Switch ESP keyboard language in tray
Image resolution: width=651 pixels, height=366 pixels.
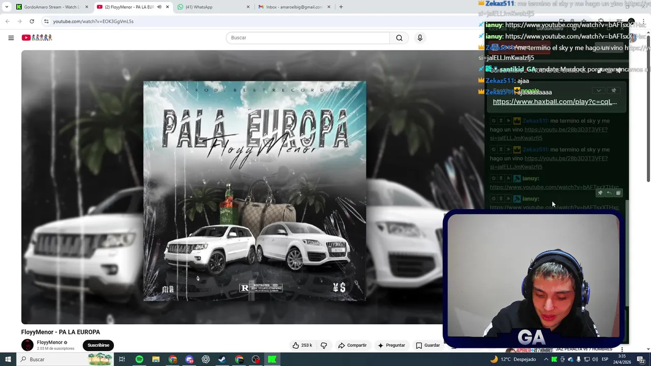(x=605, y=359)
